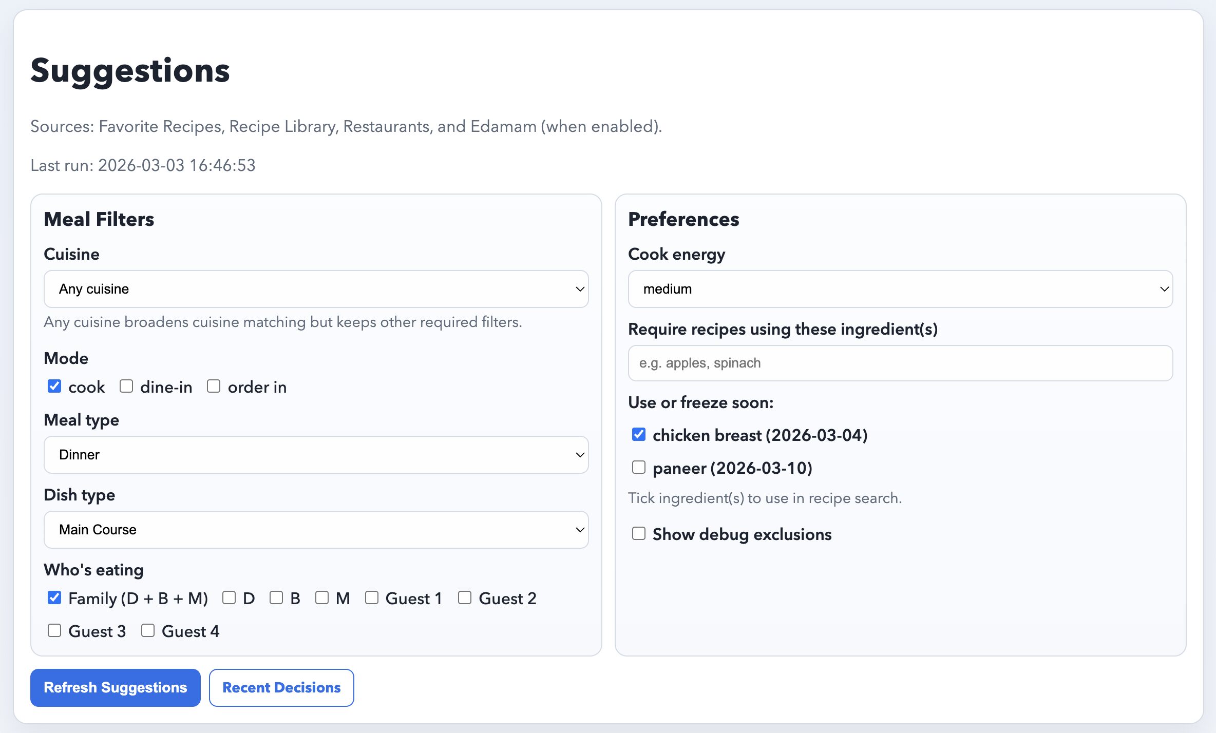Select the B person checkbox
This screenshot has width=1216, height=733.
pyautogui.click(x=276, y=598)
